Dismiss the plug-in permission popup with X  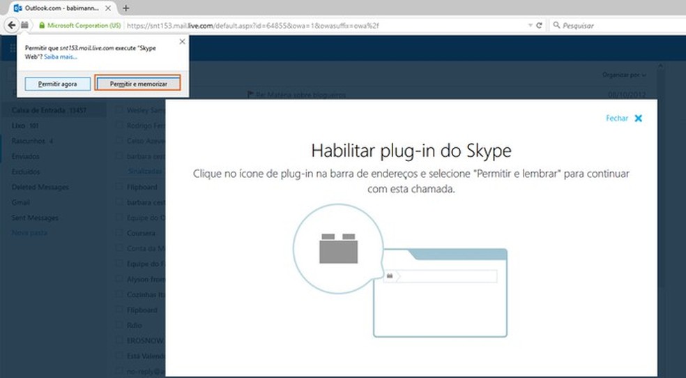tap(183, 42)
